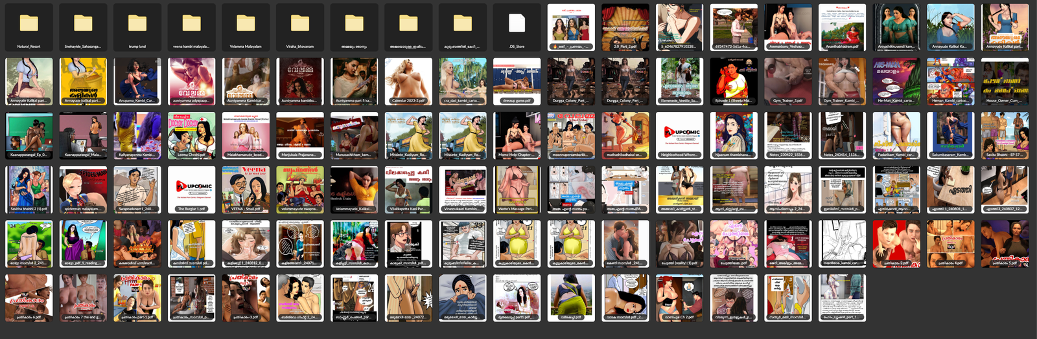This screenshot has height=339, width=1037.
Task: Open dressup game.pdf
Action: tap(517, 82)
